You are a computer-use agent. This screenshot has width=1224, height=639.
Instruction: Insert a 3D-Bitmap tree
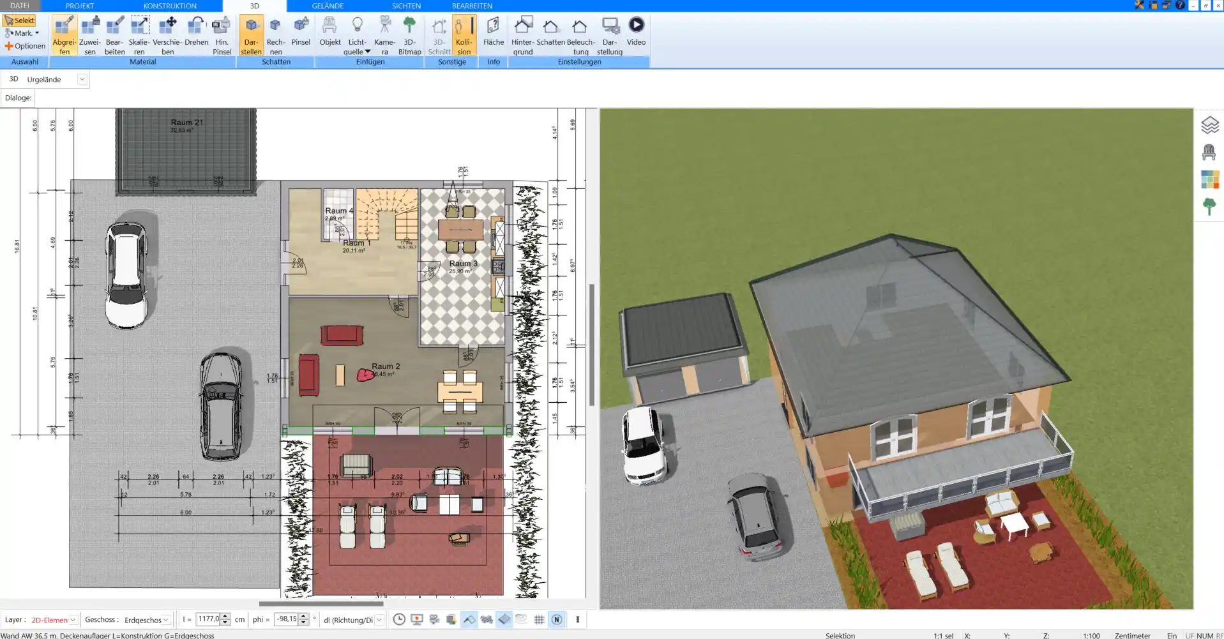click(x=409, y=36)
